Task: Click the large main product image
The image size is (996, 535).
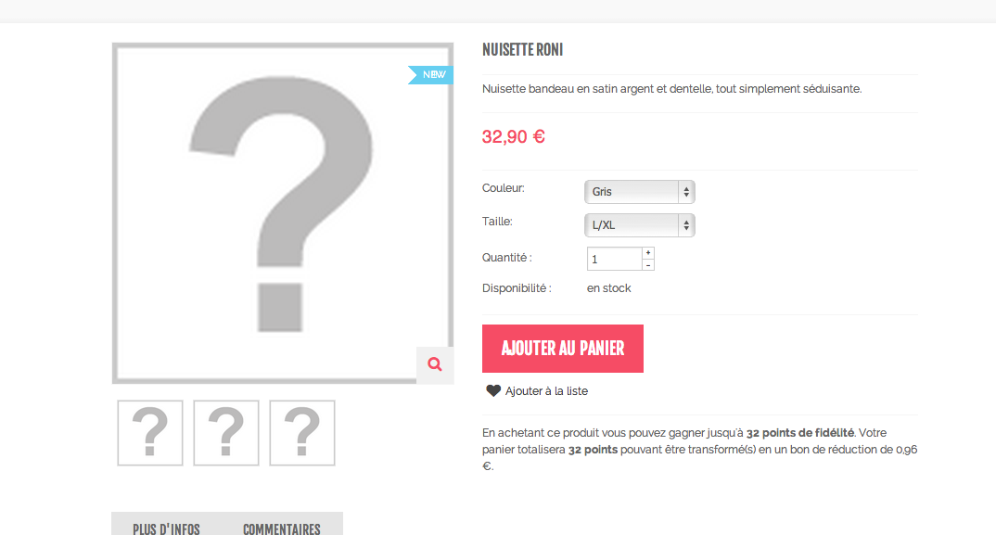Action: (283, 213)
